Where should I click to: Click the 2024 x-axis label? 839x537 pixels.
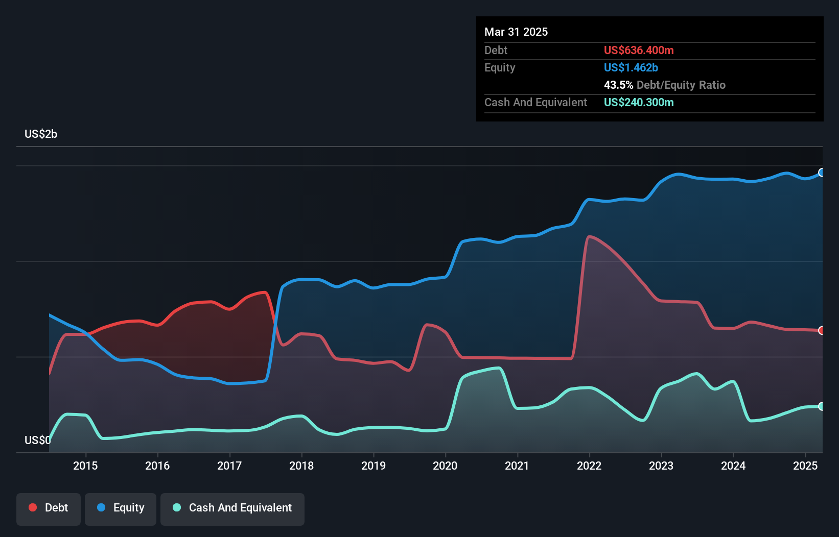733,466
